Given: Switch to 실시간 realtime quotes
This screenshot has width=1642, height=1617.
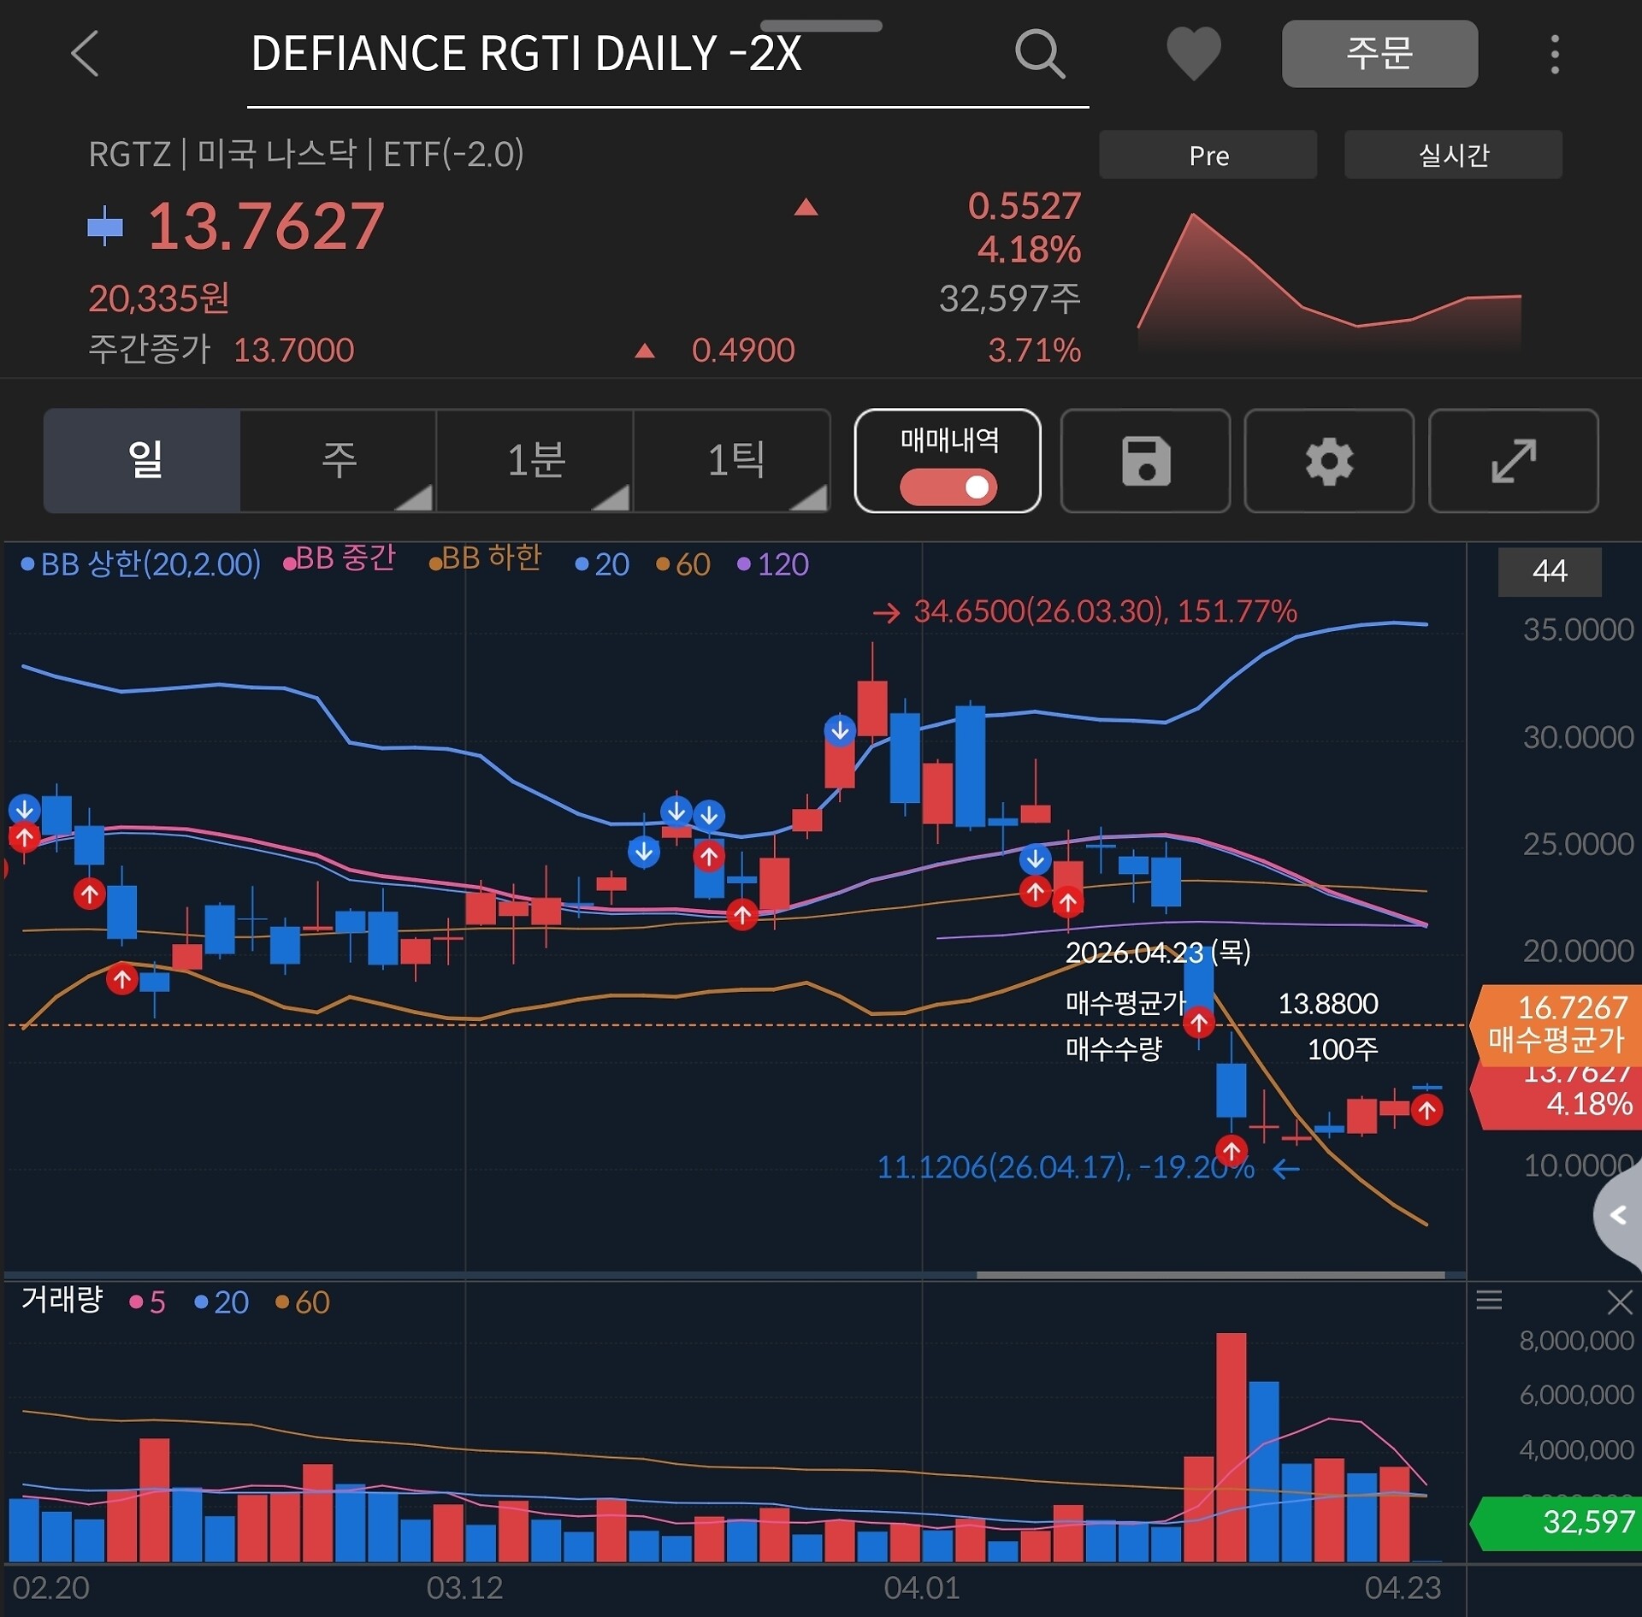Looking at the screenshot, I should (1453, 155).
